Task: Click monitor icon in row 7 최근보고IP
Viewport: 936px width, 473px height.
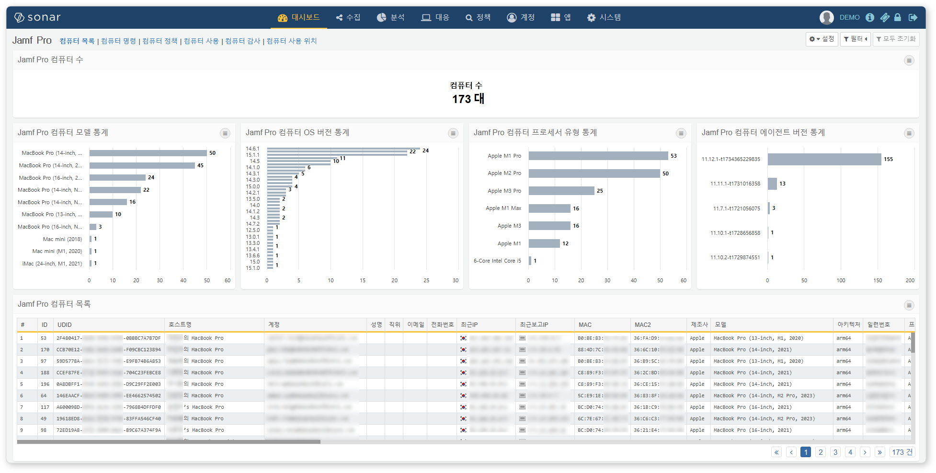Action: [523, 407]
